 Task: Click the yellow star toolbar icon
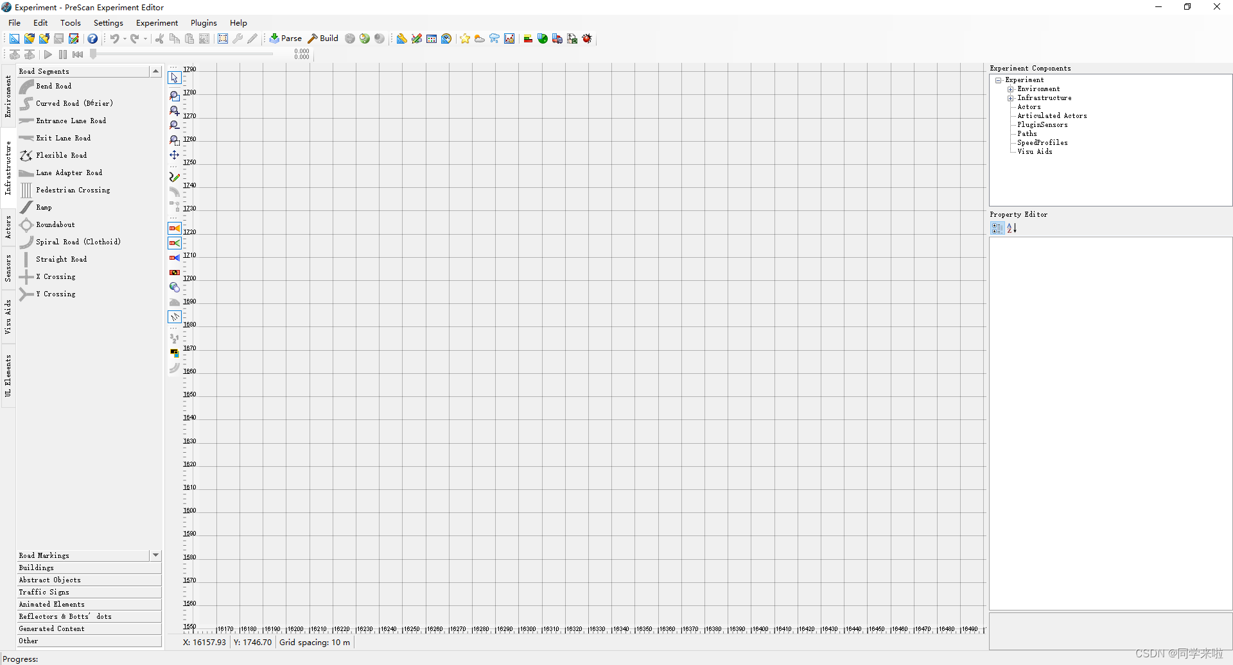click(465, 38)
